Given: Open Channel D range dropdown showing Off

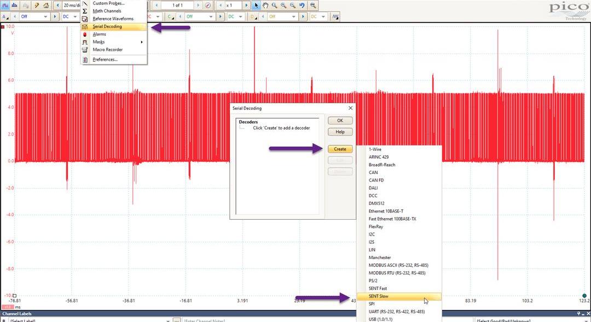Looking at the screenshot, I should [282, 16].
